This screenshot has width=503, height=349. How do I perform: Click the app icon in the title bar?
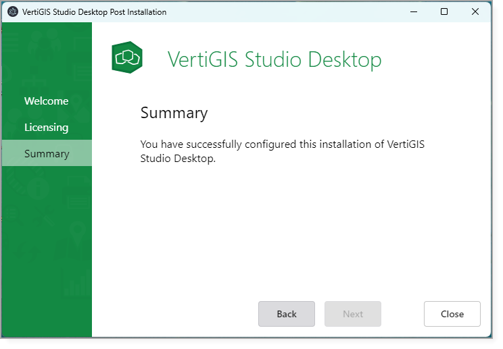click(12, 12)
